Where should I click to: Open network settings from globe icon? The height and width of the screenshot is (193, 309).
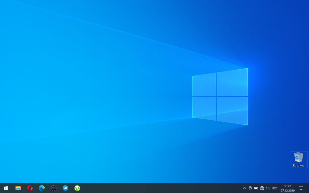262,188
